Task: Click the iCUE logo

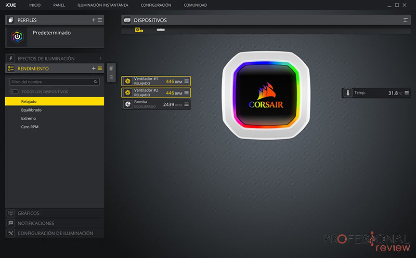Action: coord(10,5)
